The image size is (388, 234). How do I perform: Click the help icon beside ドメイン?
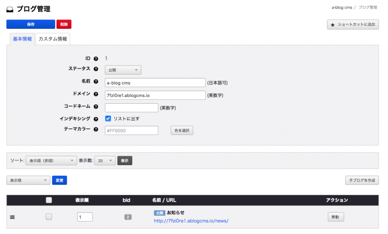(96, 95)
